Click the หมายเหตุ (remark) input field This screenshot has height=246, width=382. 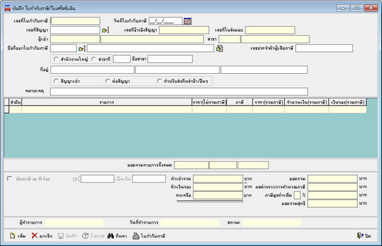[179, 92]
